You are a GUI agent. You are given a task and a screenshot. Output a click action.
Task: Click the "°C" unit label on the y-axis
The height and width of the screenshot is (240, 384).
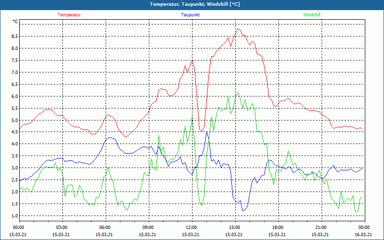coord(15,22)
